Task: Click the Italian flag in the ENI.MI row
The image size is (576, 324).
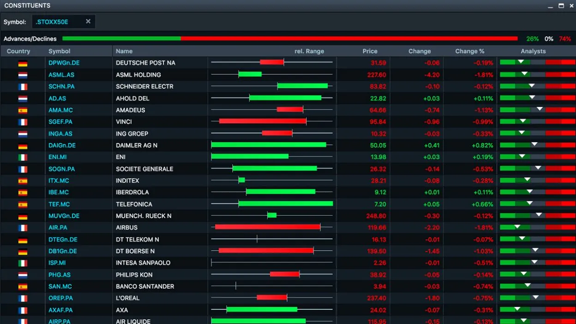Action: click(23, 157)
